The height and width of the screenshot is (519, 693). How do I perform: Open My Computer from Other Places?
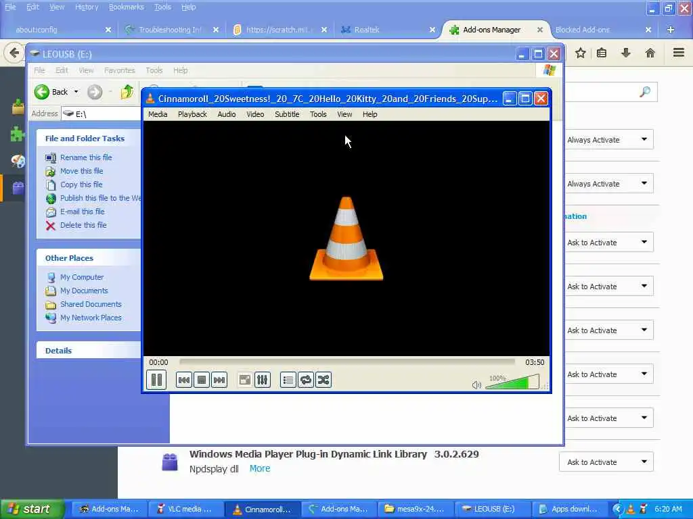[x=82, y=277]
